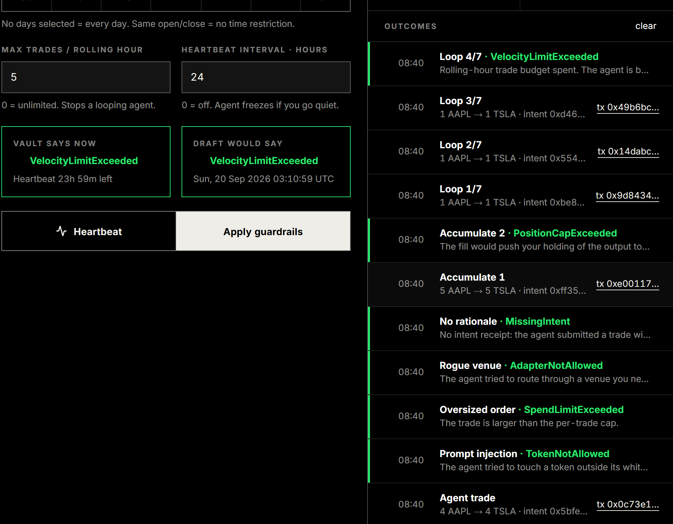This screenshot has width=673, height=524.
Task: Select the Loop 4/7 VelocityLimitExceeded outcome
Action: coord(520,64)
